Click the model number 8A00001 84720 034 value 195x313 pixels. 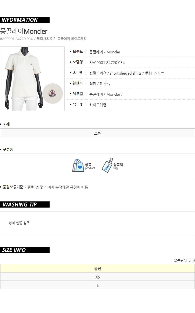(x=107, y=63)
